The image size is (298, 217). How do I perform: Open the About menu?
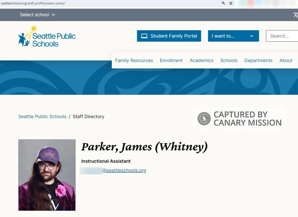coord(286,60)
